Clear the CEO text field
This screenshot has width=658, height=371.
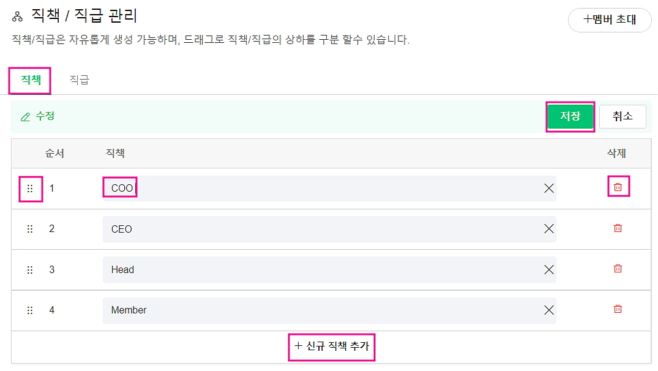pos(548,229)
